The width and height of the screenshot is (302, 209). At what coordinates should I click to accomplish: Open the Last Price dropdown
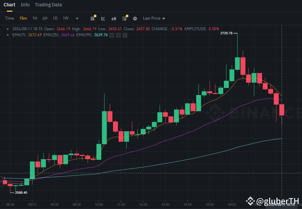coord(154,18)
